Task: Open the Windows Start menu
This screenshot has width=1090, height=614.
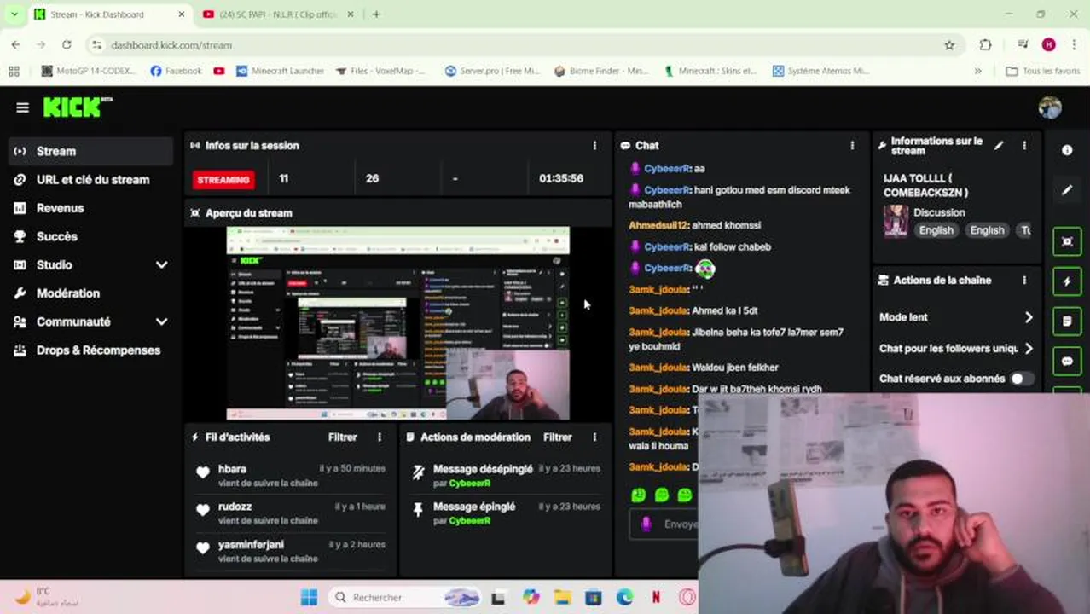Action: click(309, 597)
